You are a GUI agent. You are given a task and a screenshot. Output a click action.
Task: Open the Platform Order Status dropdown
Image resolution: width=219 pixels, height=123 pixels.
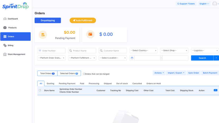pyautogui.click(x=51, y=58)
